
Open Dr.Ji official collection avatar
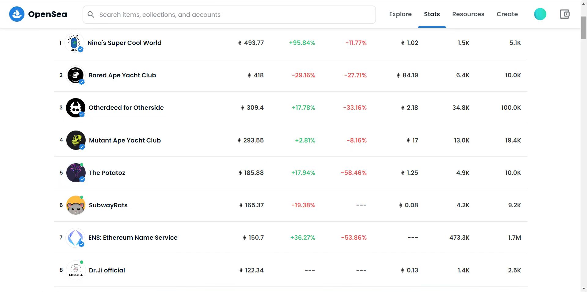pyautogui.click(x=76, y=270)
